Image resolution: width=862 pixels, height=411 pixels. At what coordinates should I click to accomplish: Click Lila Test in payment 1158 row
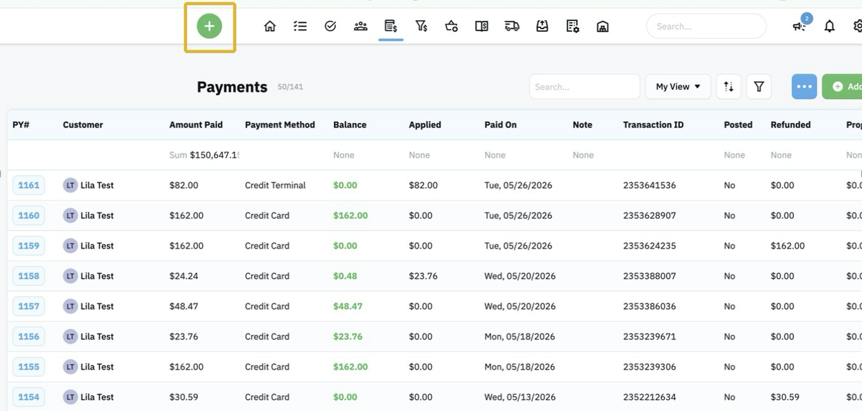tap(97, 276)
